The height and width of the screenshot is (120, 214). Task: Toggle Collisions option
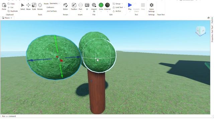pos(50,7)
